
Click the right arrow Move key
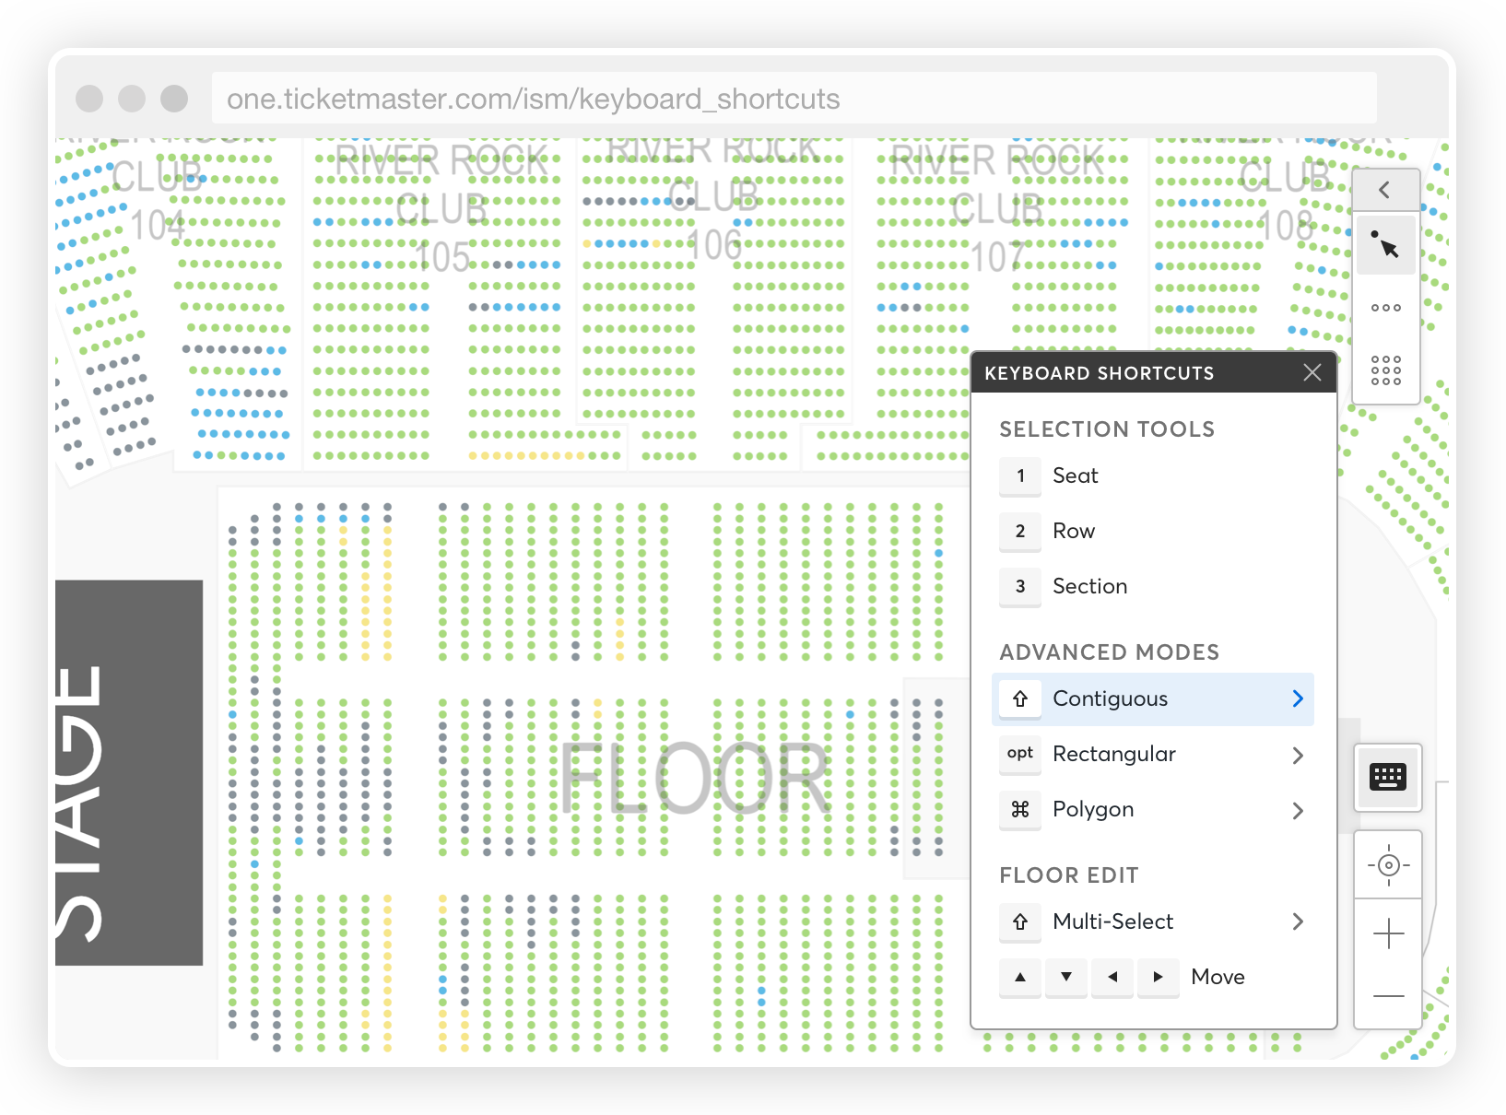1159,978
